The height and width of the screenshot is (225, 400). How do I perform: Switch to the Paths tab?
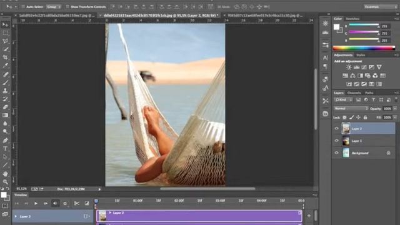click(369, 93)
